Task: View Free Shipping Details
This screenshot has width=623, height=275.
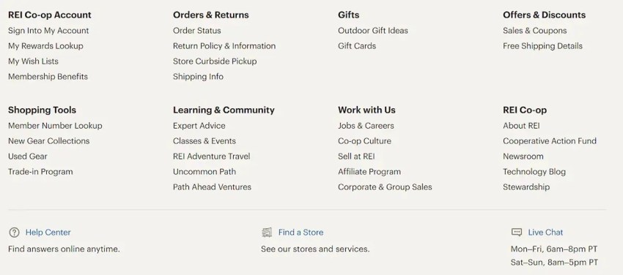Action: point(542,46)
